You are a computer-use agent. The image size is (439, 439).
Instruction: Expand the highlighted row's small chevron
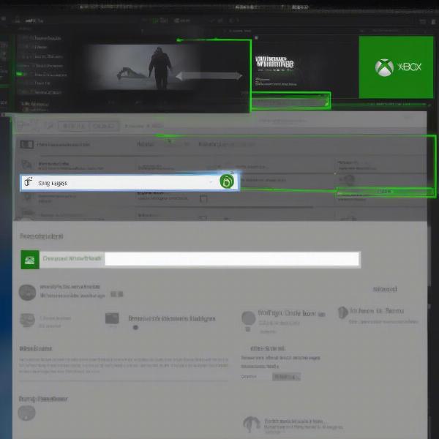click(x=211, y=182)
